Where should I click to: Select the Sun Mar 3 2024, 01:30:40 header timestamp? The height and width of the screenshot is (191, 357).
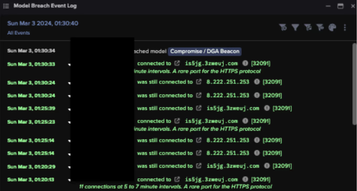(43, 24)
